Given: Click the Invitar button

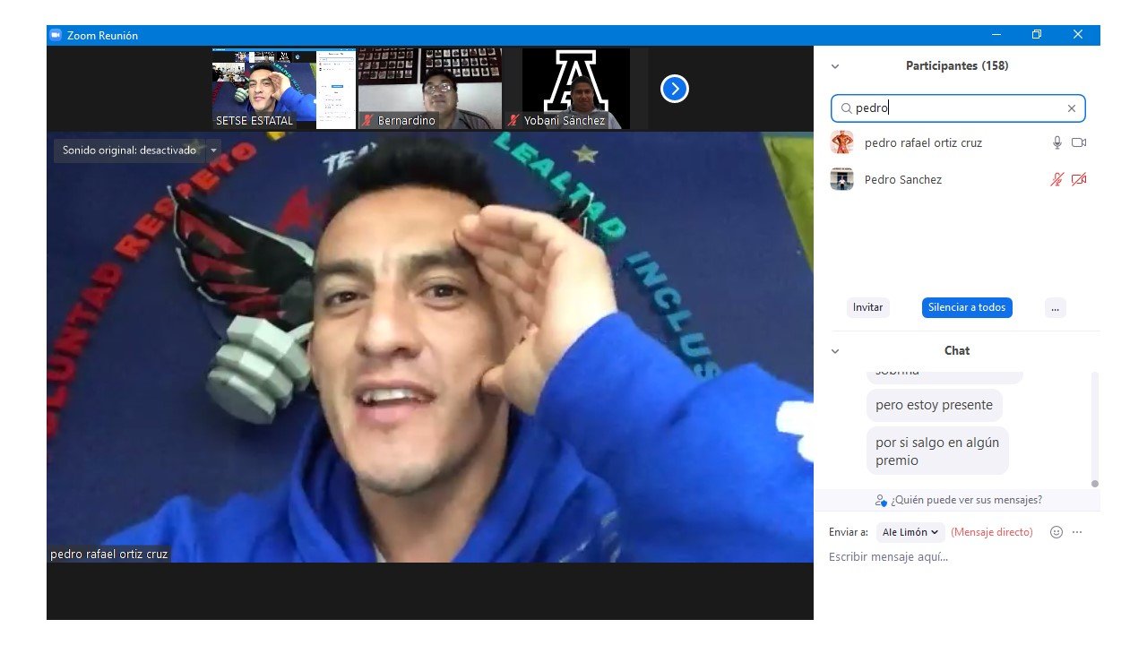Looking at the screenshot, I should pyautogui.click(x=868, y=307).
